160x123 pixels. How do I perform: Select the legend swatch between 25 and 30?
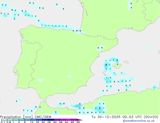point(51,120)
